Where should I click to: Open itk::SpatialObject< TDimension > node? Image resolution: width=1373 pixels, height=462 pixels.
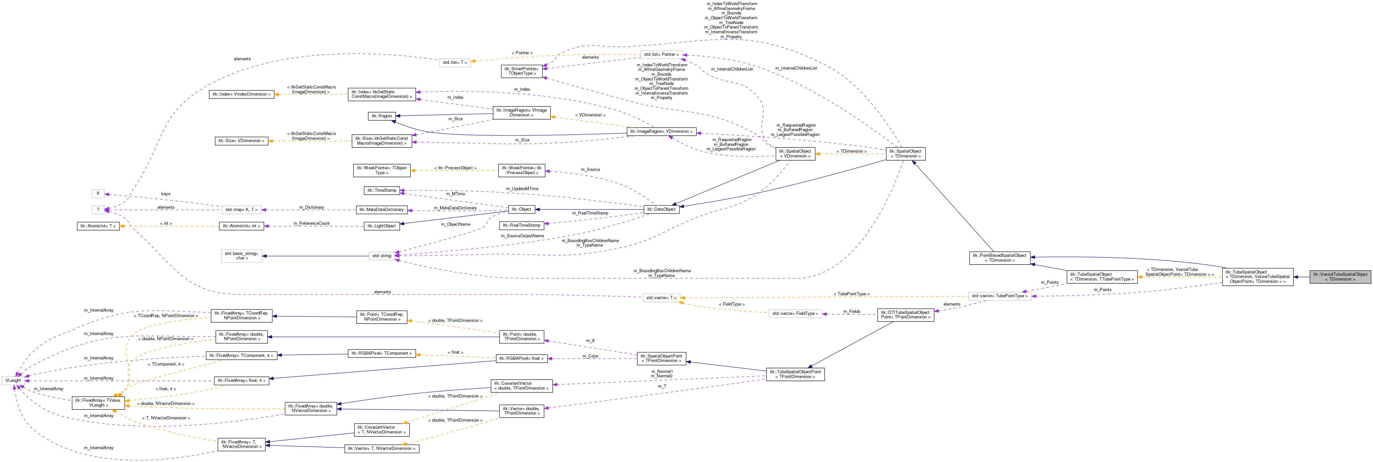point(905,154)
